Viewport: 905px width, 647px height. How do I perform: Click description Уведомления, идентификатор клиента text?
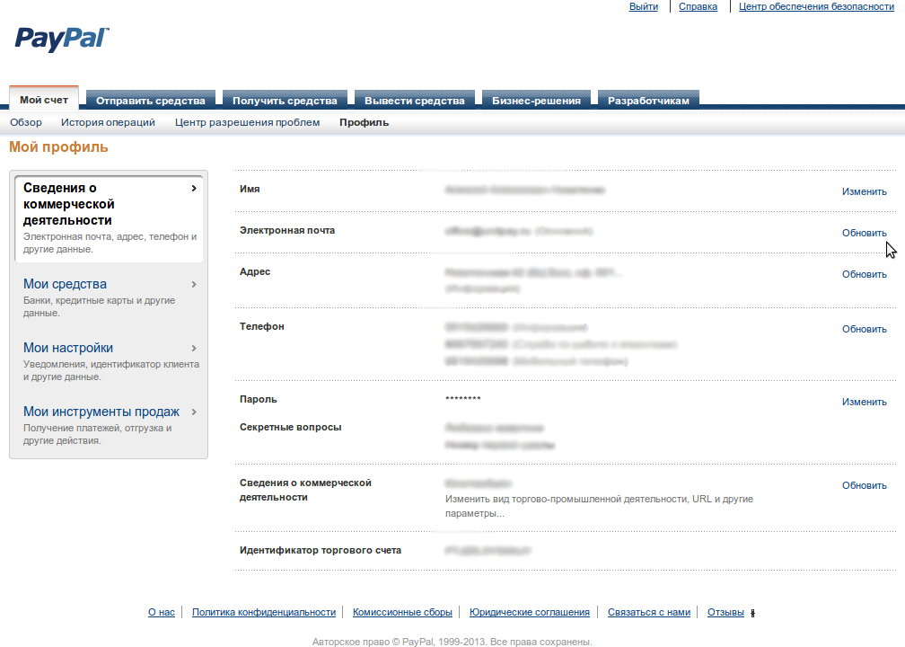click(111, 370)
